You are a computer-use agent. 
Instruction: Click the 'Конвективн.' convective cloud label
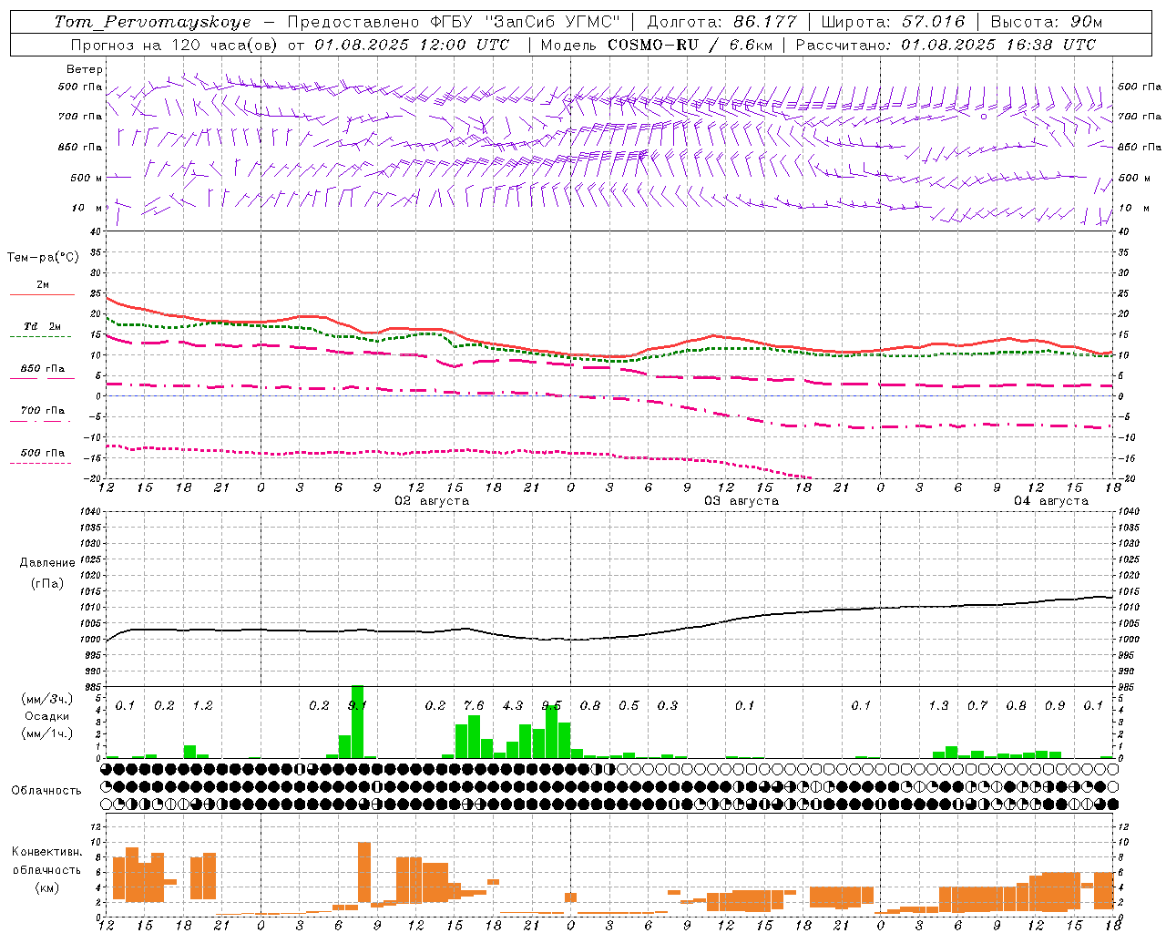point(47,852)
